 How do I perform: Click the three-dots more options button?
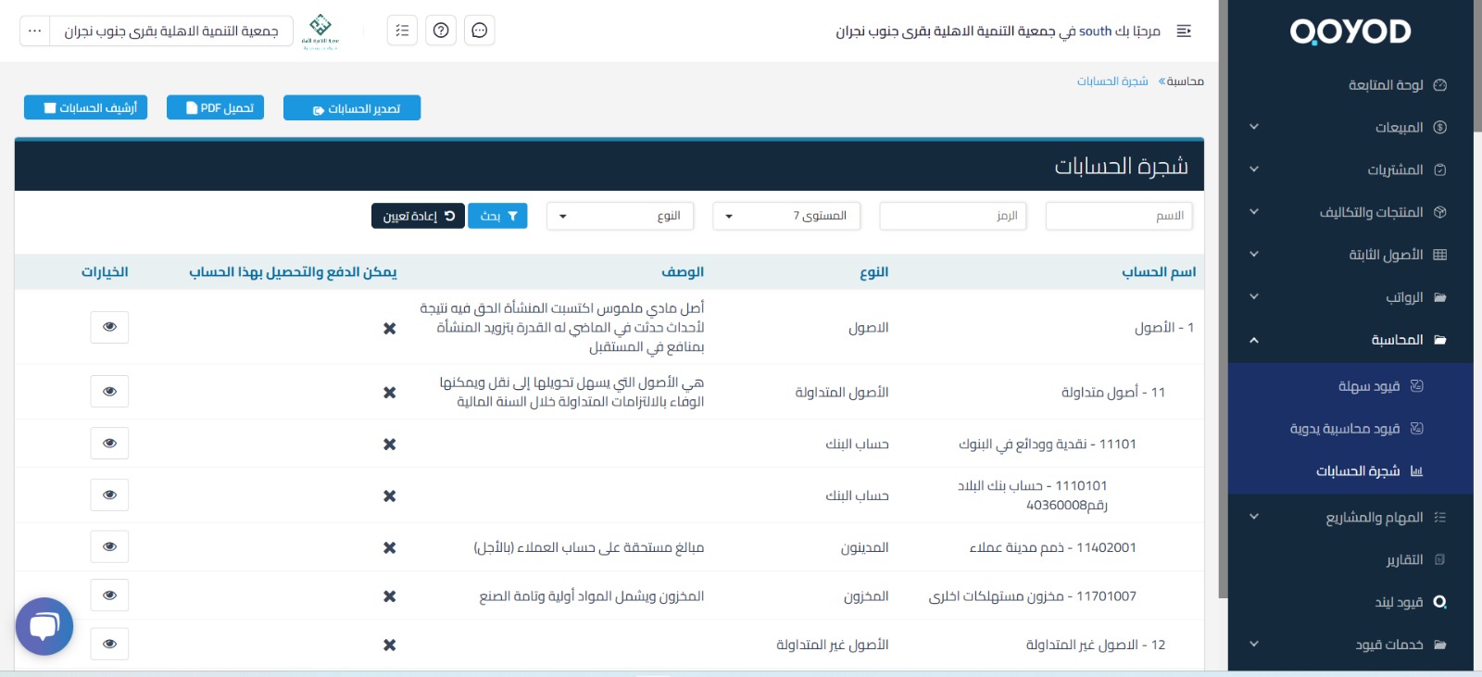click(x=34, y=31)
